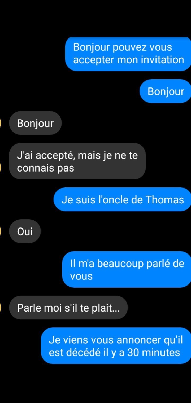Select the grey "Oui" message bubble

pyautogui.click(x=25, y=231)
